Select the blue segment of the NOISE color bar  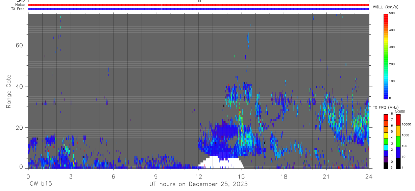point(398,152)
